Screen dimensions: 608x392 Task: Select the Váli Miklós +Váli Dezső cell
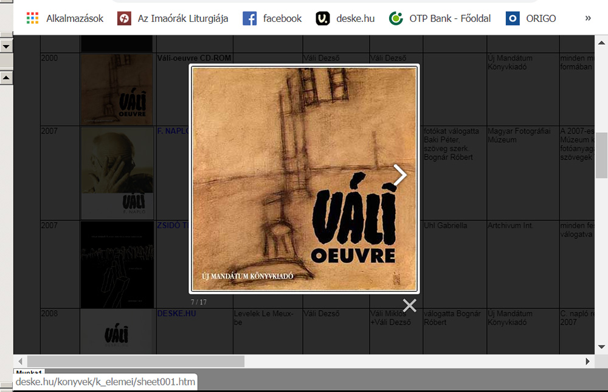click(396, 331)
